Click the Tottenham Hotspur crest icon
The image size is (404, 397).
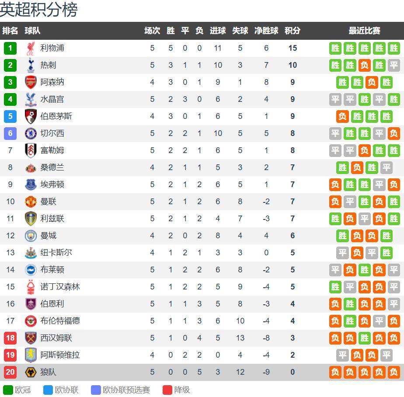pos(31,65)
